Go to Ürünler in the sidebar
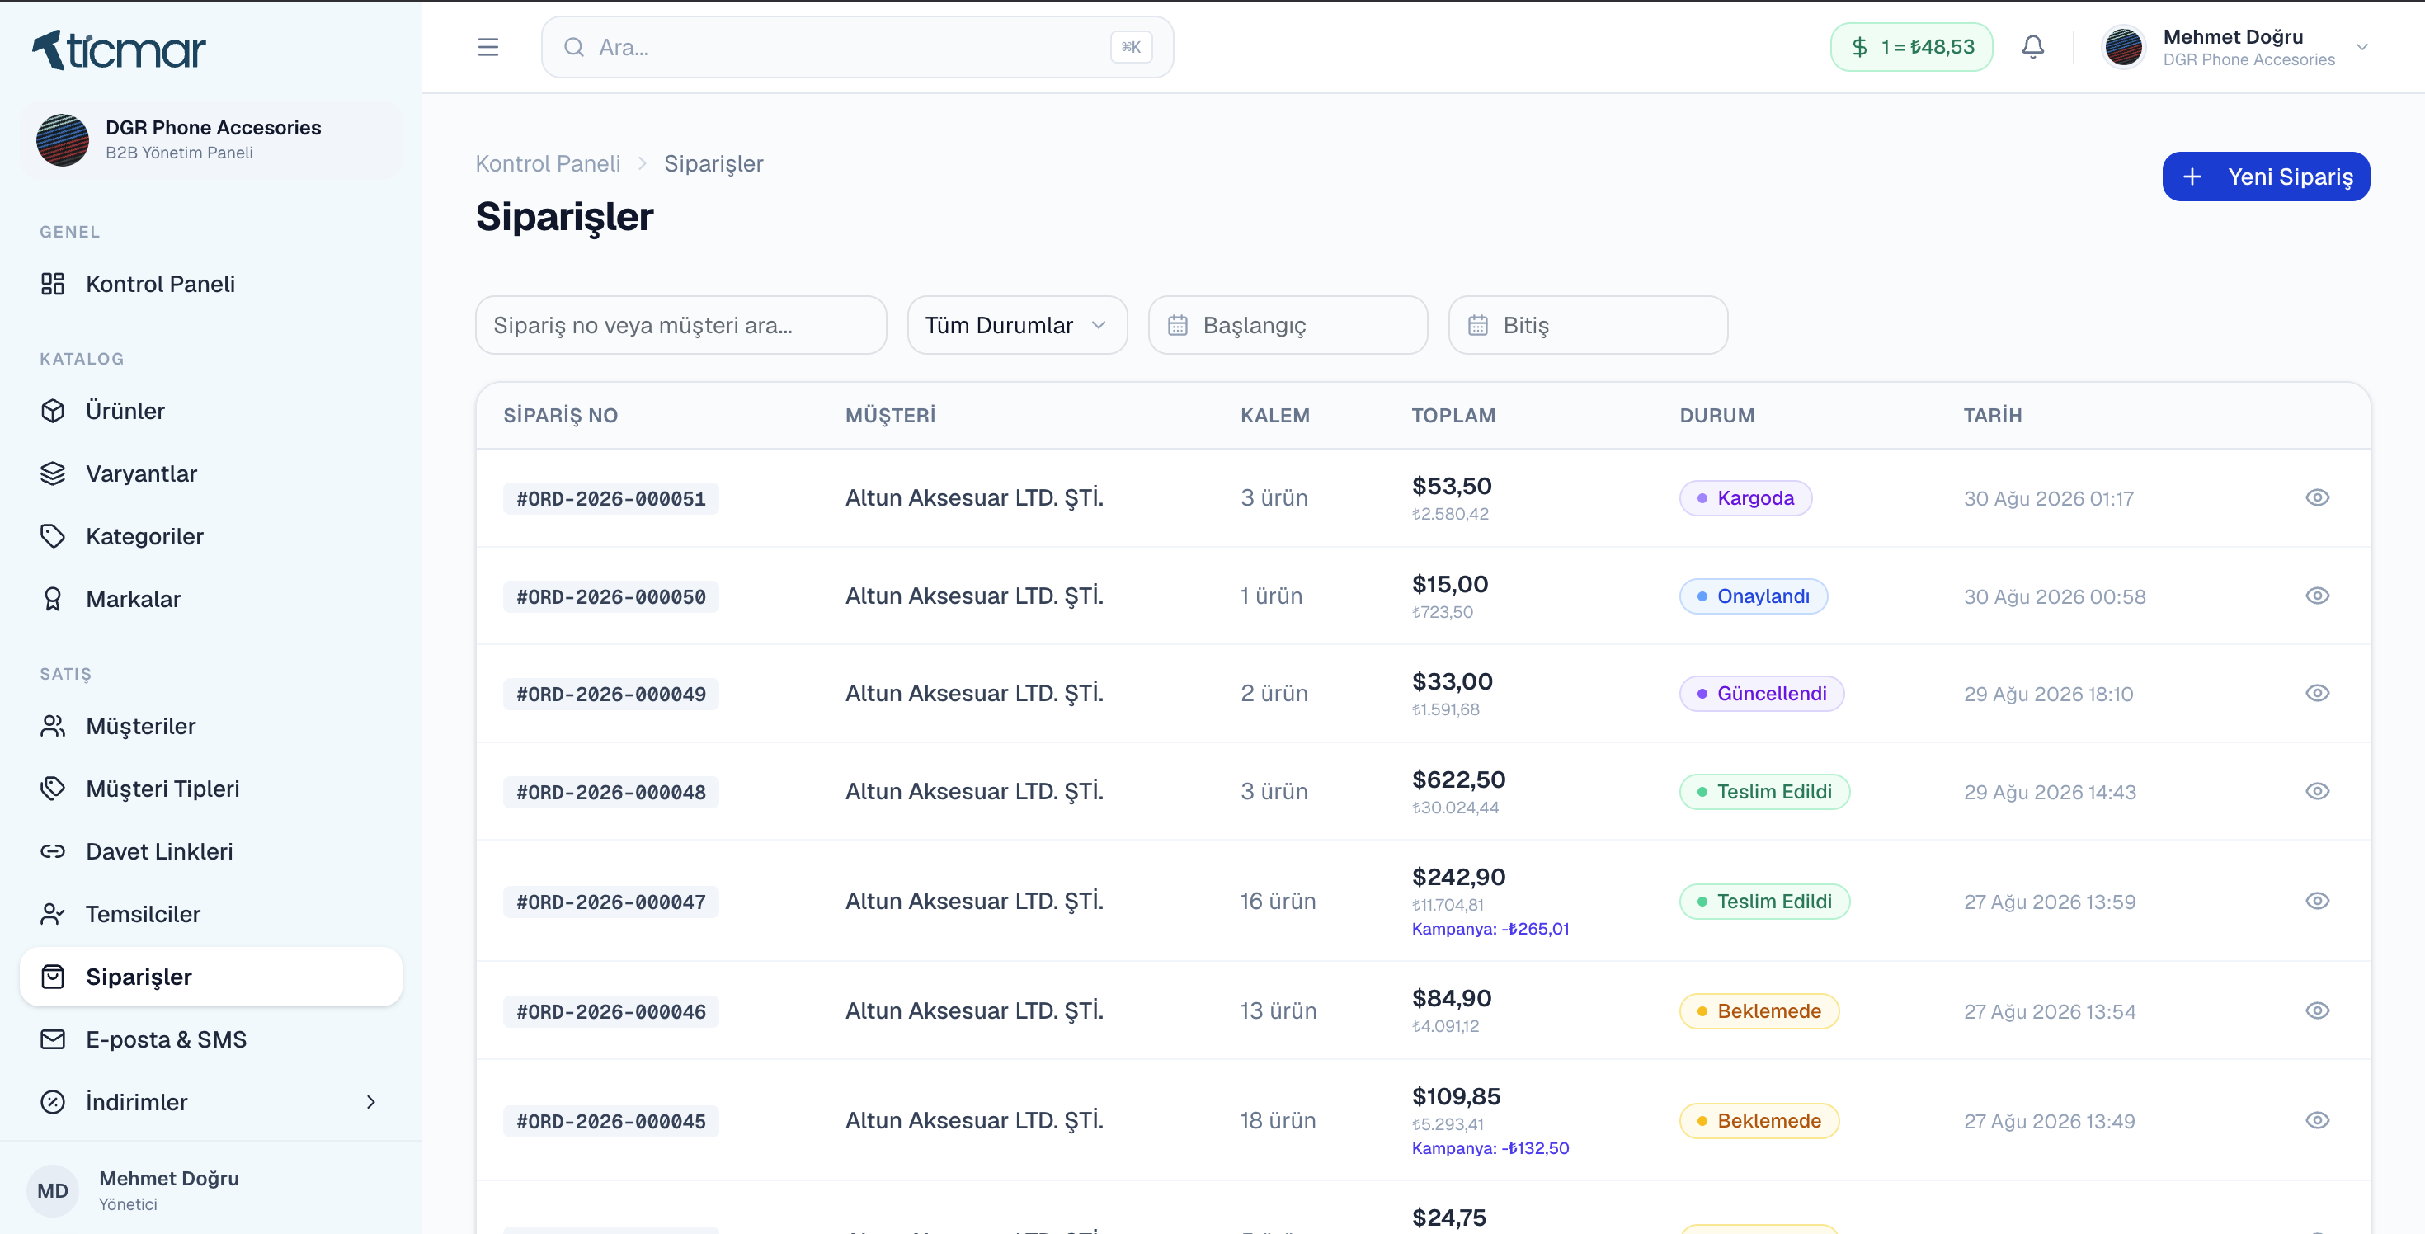Screen dimensions: 2425x1234 tap(211, 412)
